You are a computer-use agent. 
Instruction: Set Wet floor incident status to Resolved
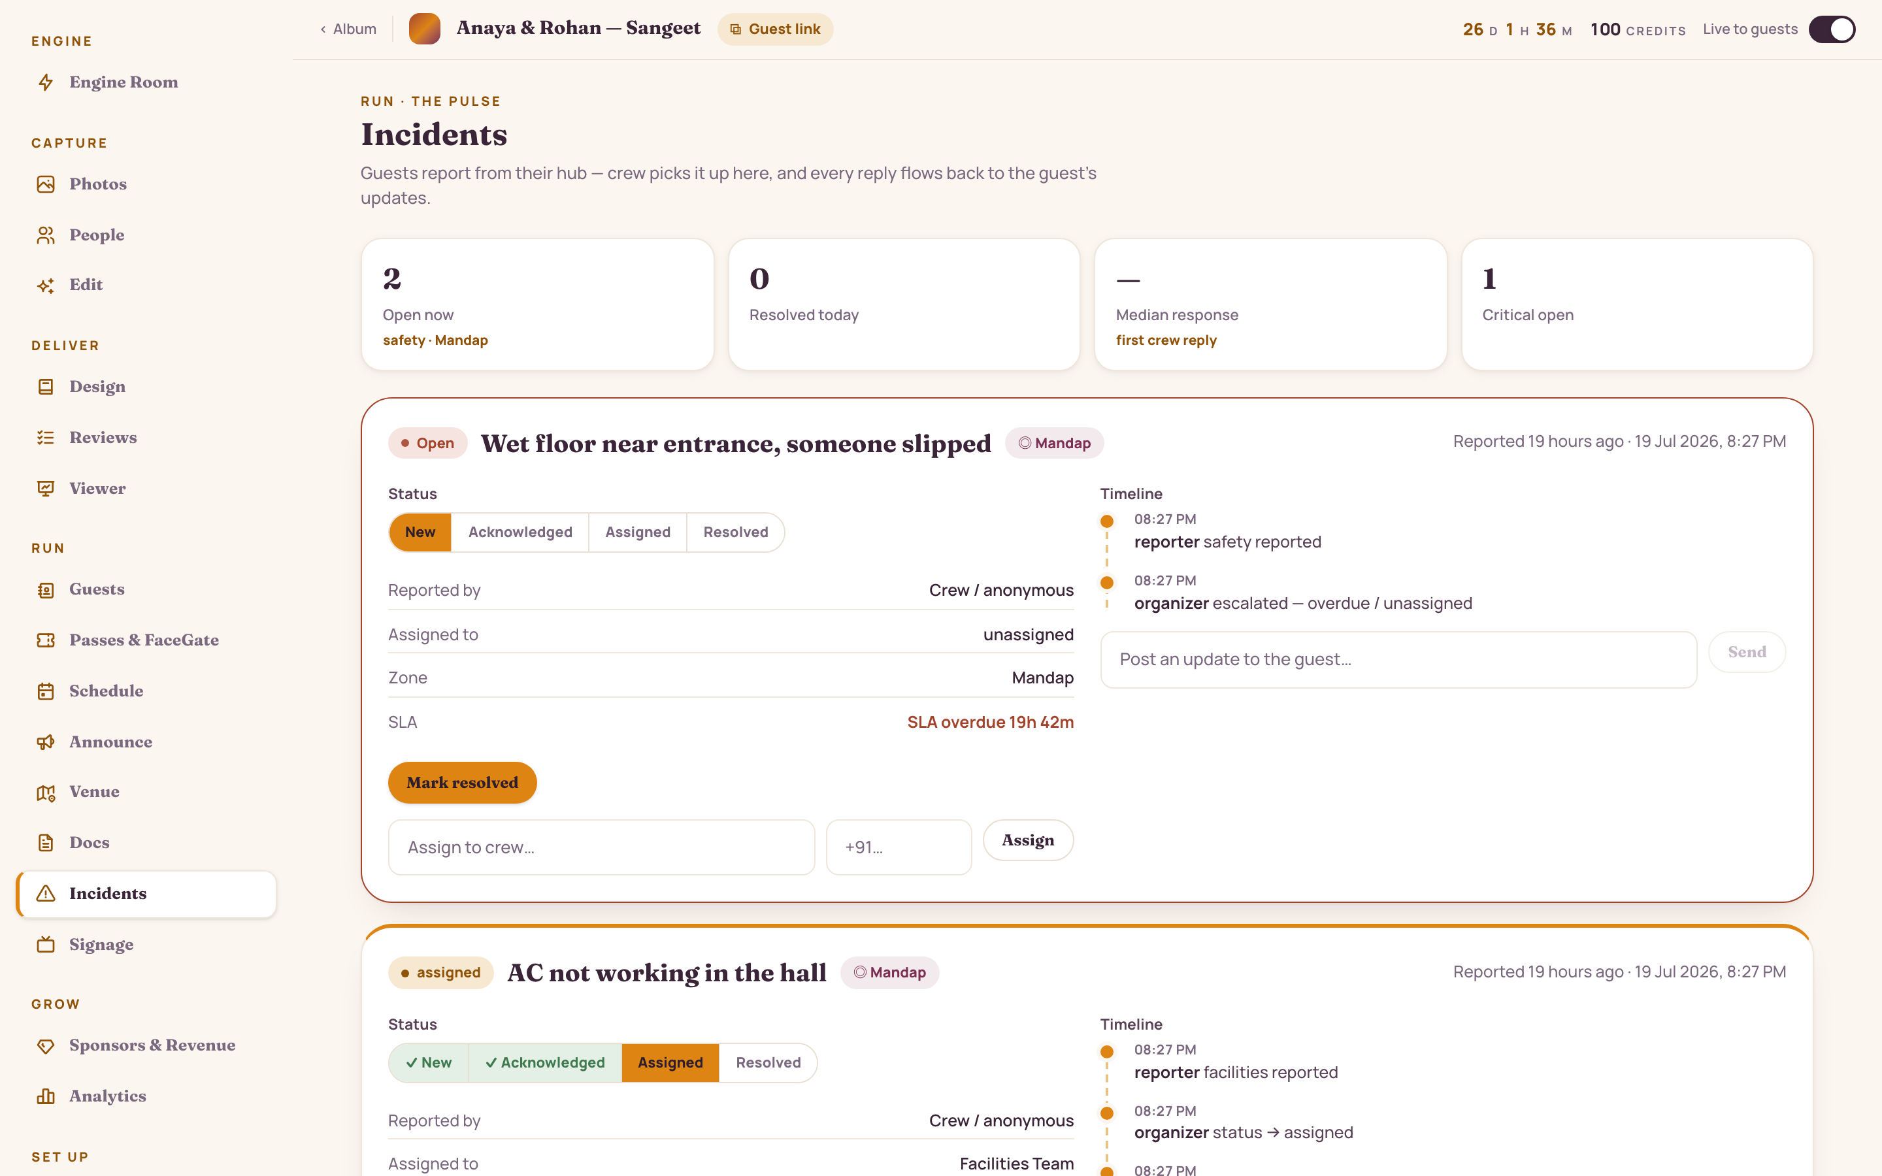tap(736, 532)
